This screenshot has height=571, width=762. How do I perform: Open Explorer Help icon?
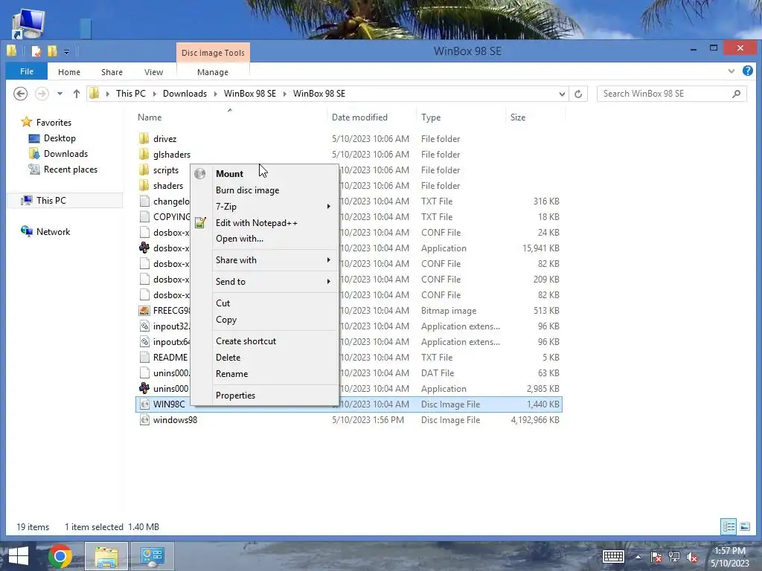pyautogui.click(x=747, y=71)
